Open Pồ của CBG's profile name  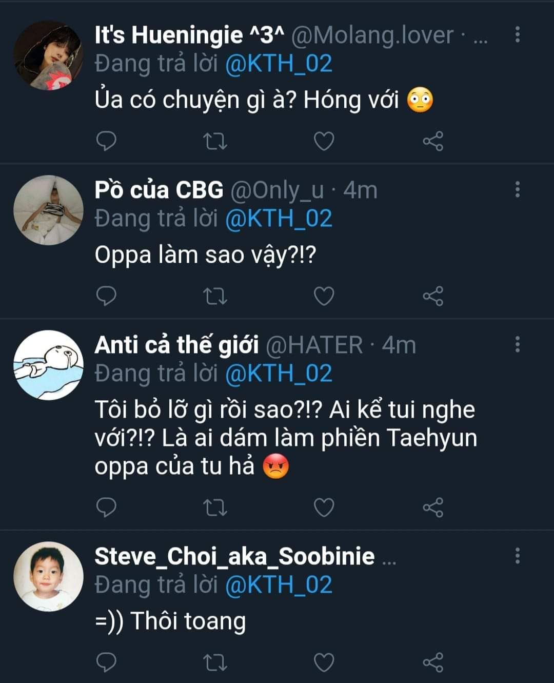point(159,190)
